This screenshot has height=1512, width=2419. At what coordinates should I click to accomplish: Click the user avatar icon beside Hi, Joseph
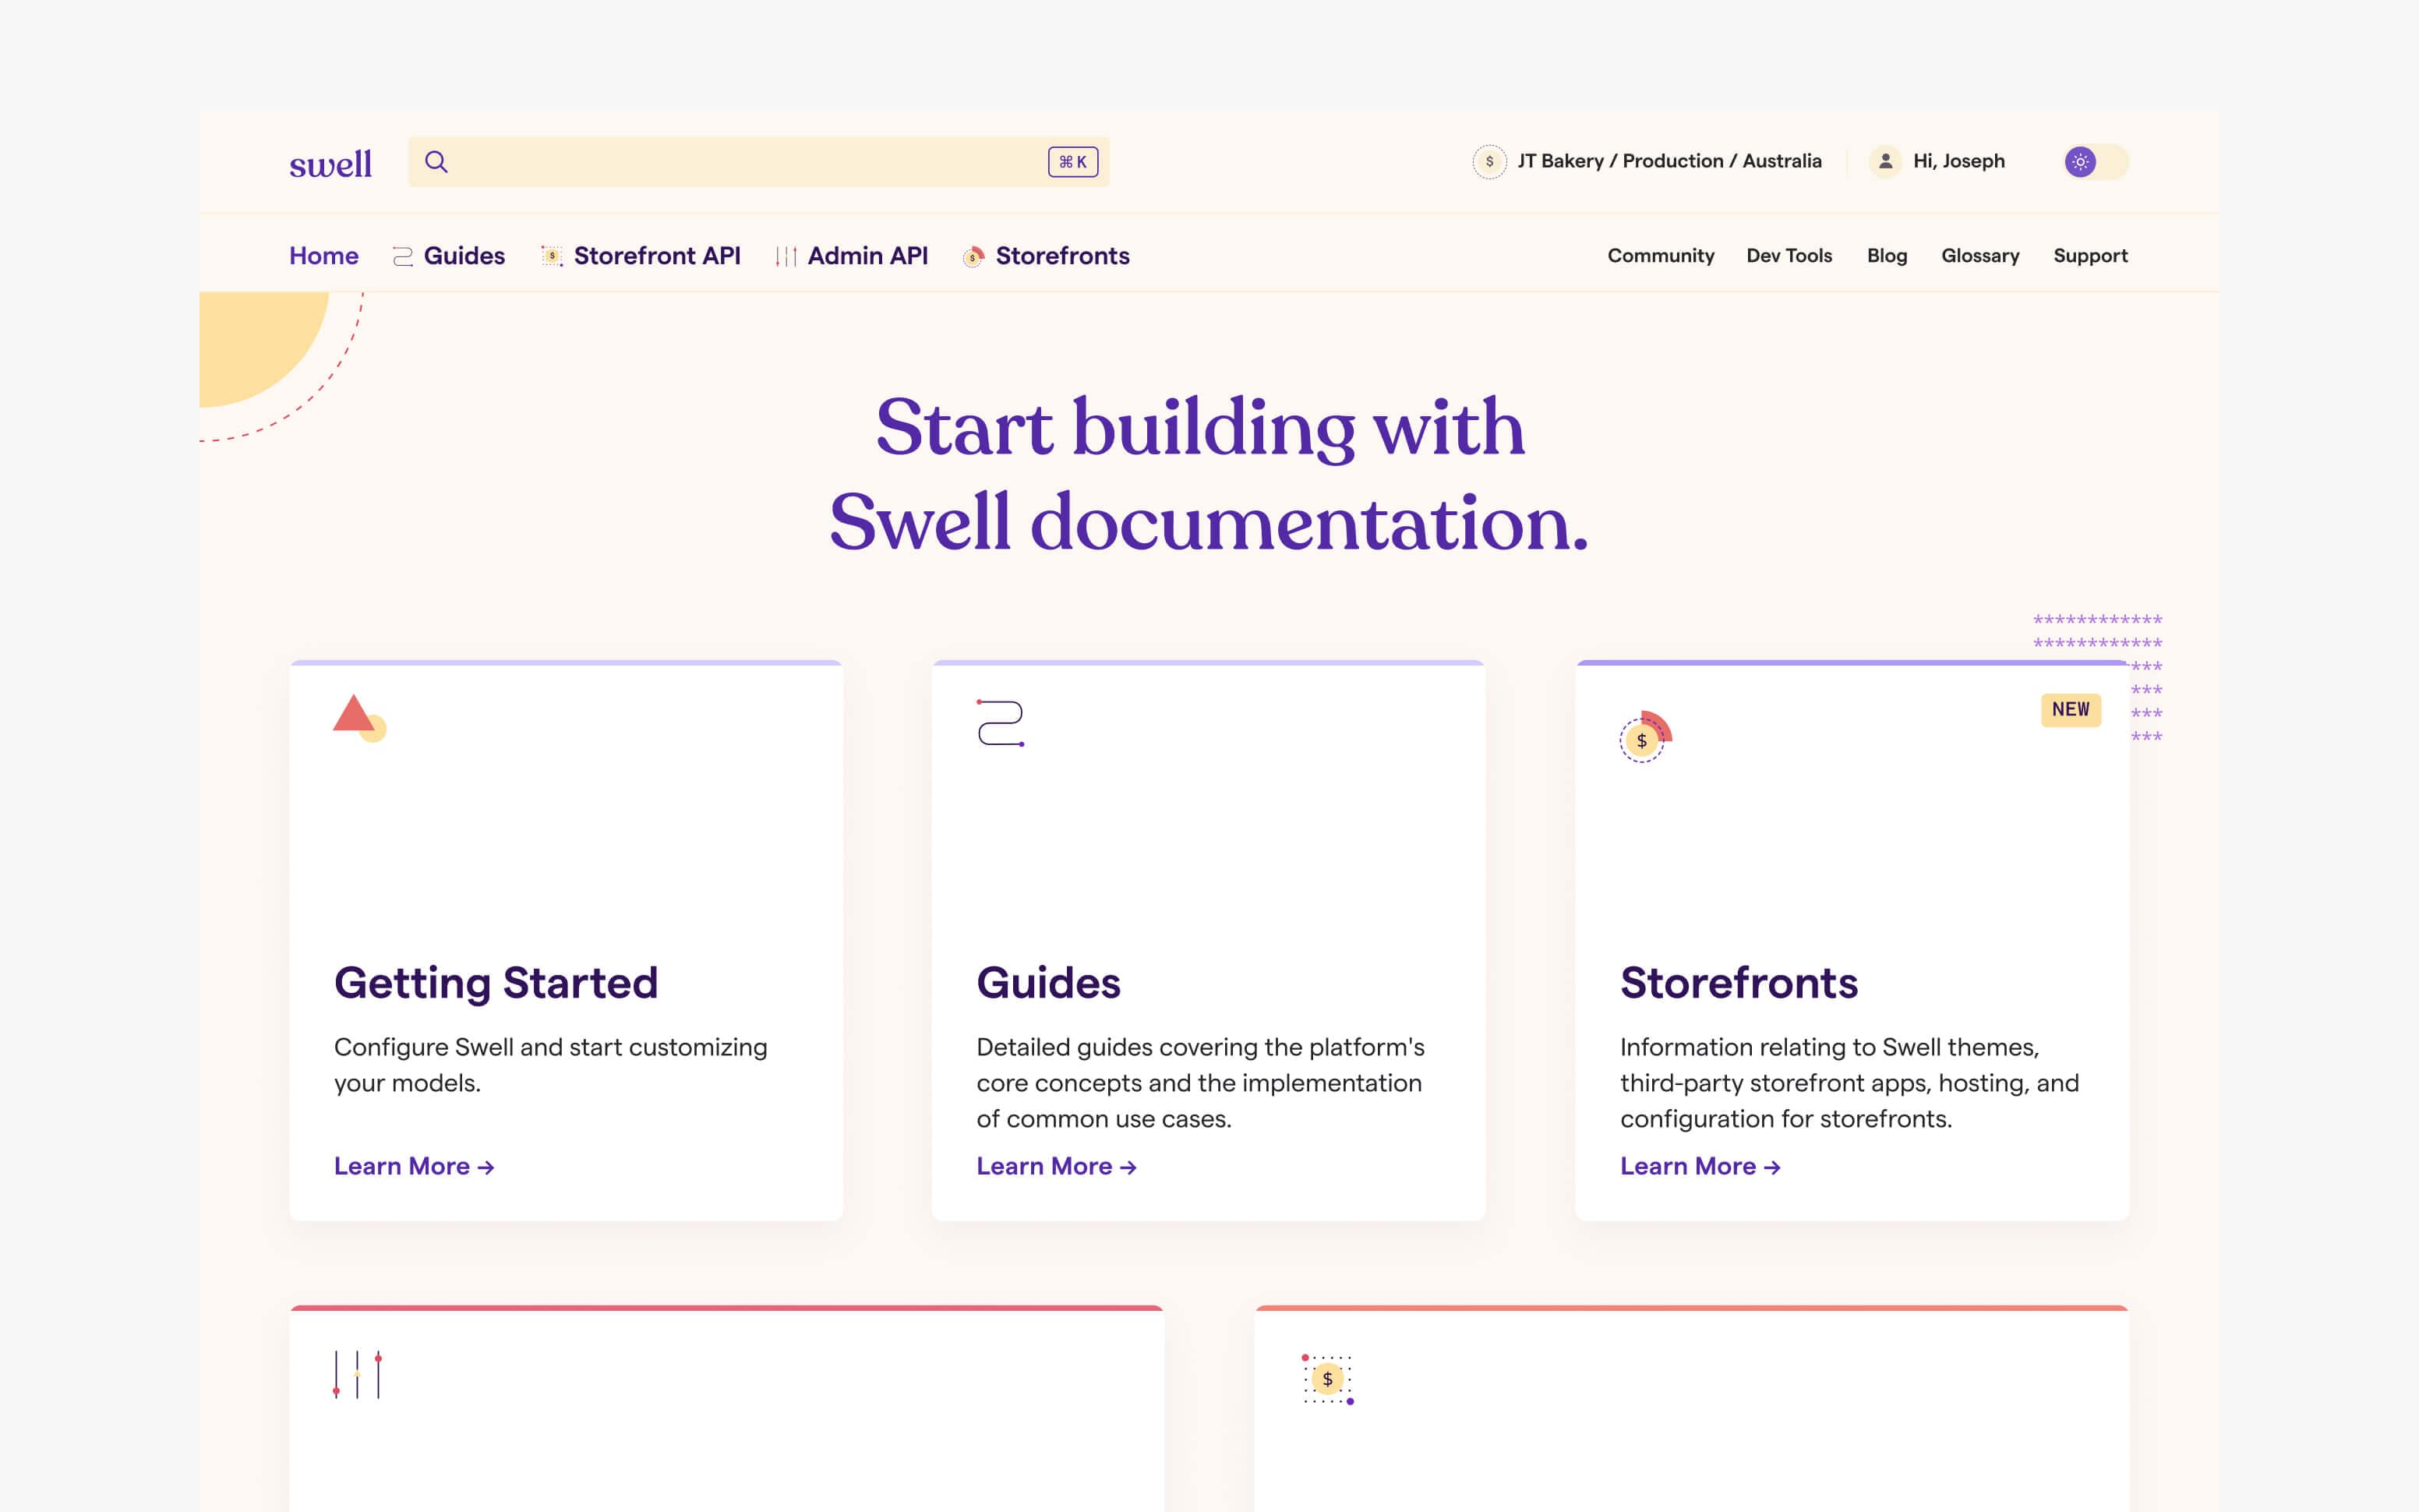coord(1885,162)
